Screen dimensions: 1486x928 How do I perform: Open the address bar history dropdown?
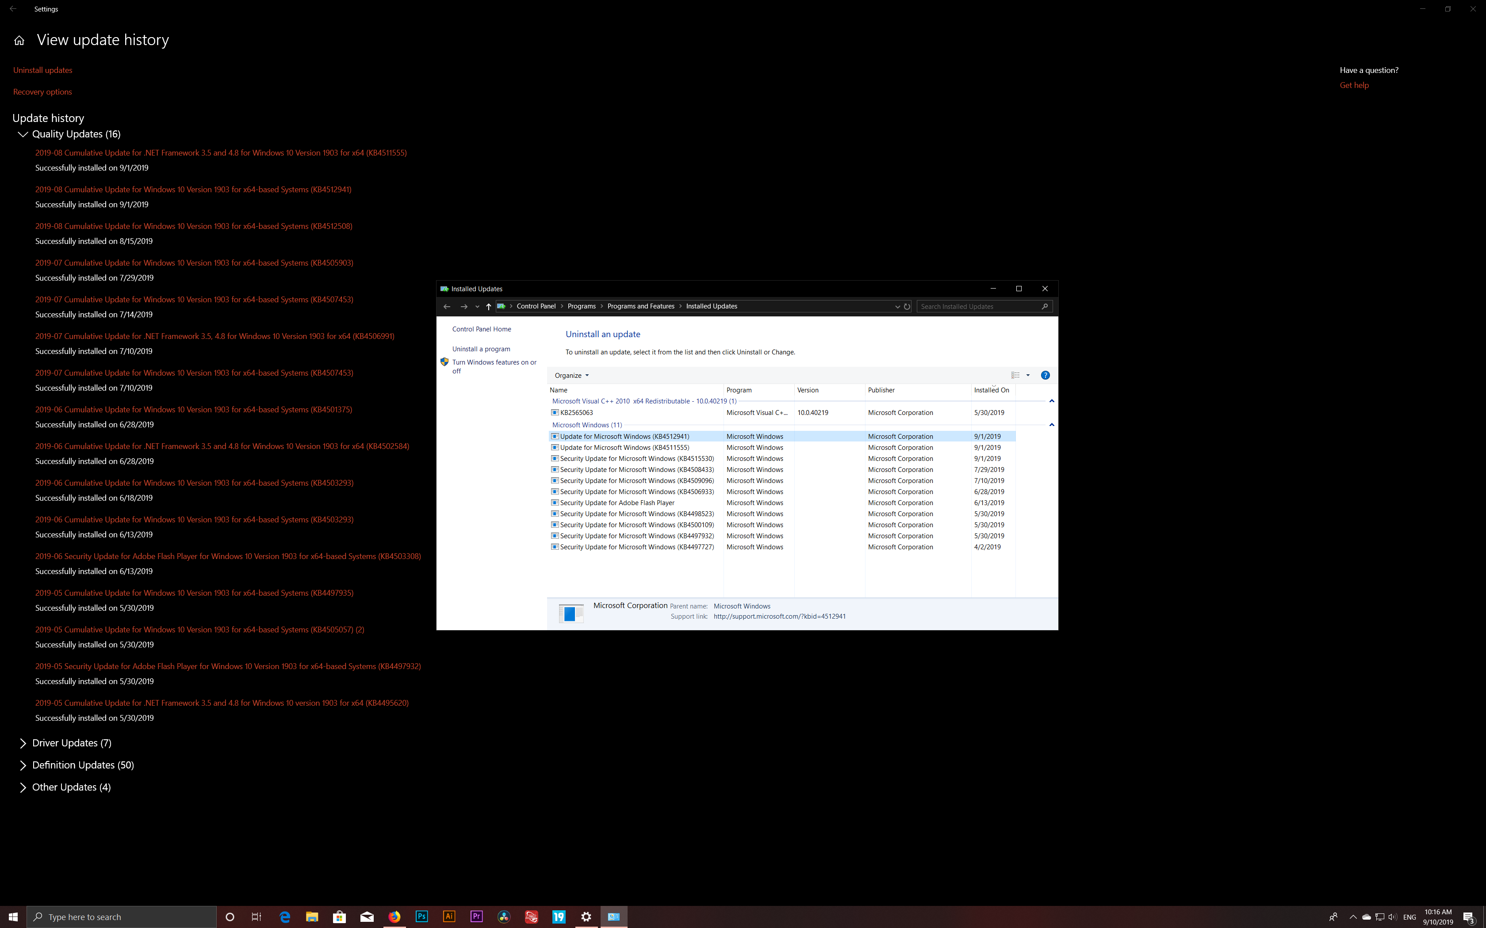[x=897, y=306]
